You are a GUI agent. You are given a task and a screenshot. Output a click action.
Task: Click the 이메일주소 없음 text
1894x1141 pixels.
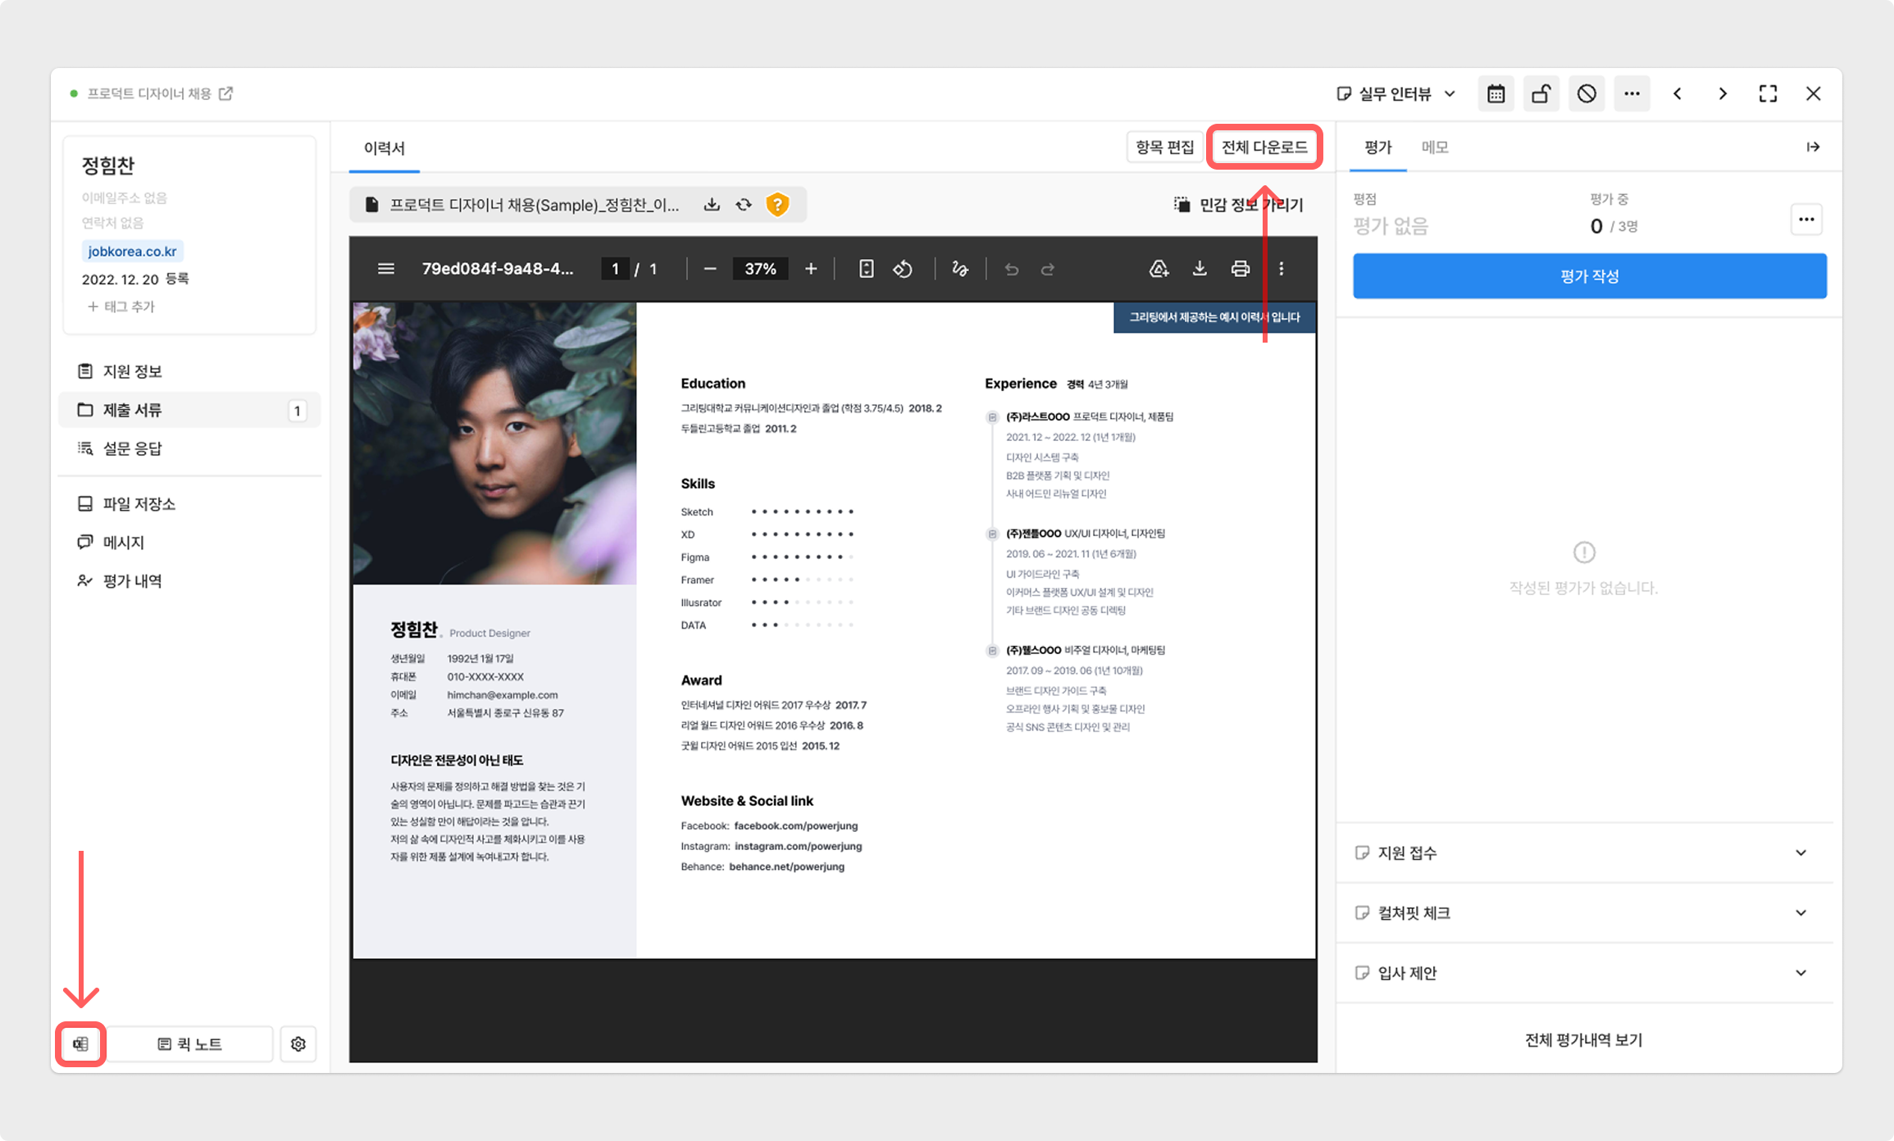[x=125, y=198]
